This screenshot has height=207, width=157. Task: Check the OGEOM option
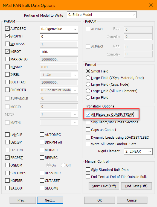coord(7,165)
